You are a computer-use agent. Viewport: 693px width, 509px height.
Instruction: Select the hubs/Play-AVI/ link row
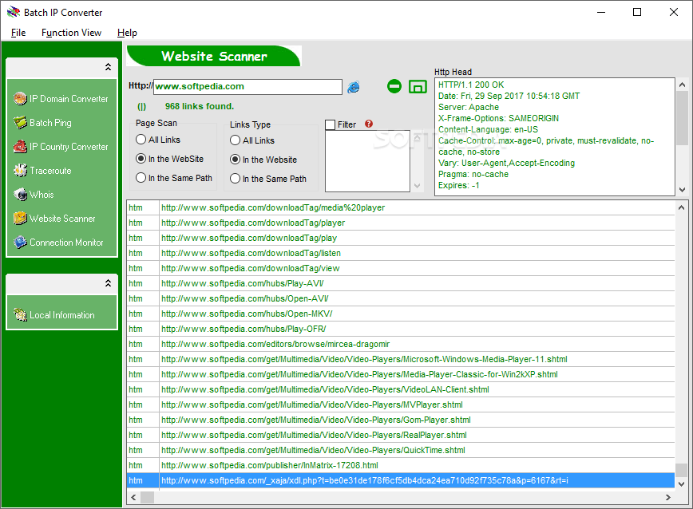click(401, 283)
